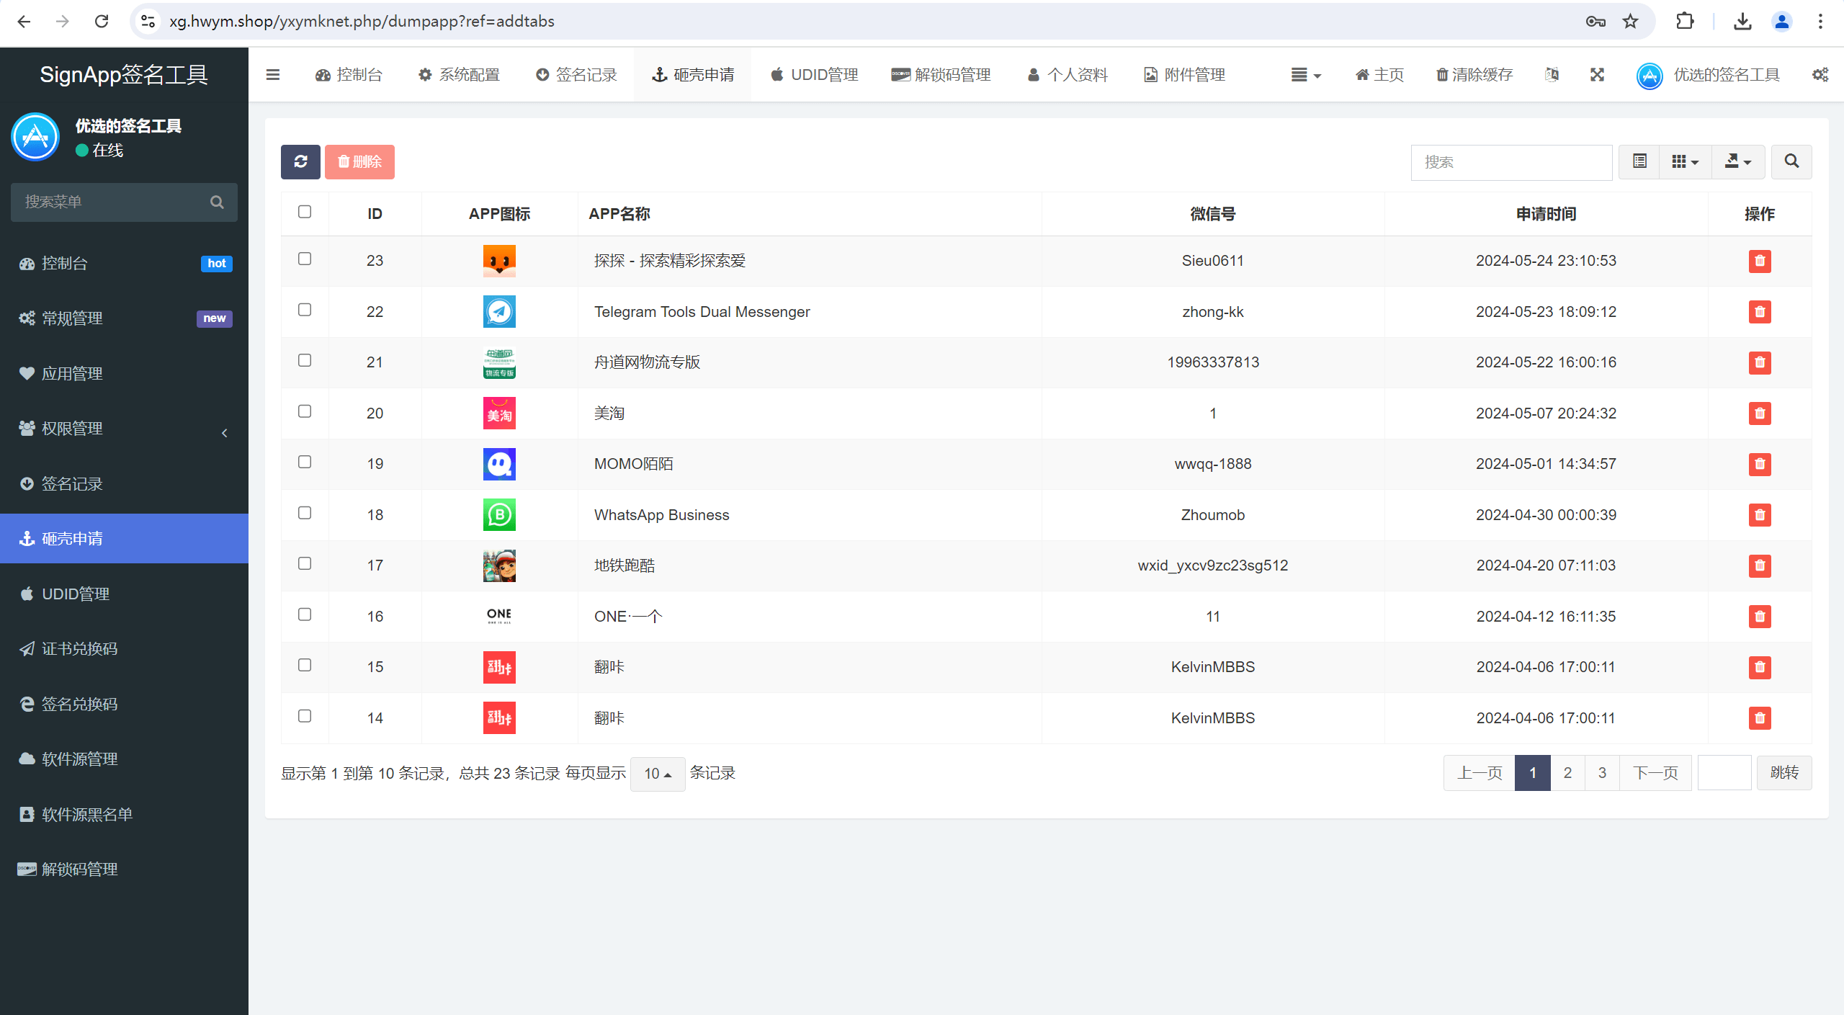1844x1015 pixels.
Task: Go to 主页 link in header
Action: pyautogui.click(x=1379, y=75)
